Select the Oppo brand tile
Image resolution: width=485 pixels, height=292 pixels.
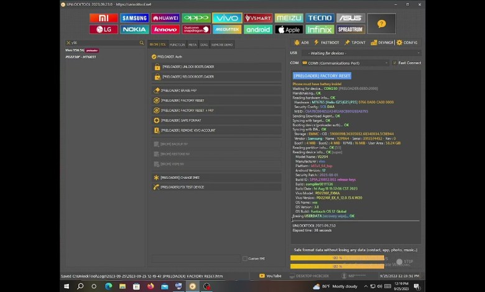click(x=196, y=18)
